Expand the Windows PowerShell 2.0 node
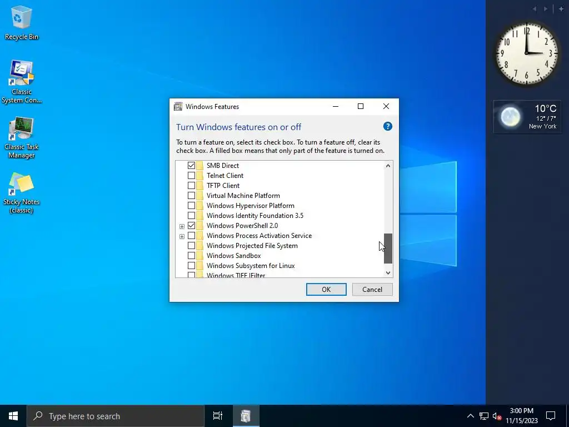This screenshot has width=569, height=427. tap(182, 226)
